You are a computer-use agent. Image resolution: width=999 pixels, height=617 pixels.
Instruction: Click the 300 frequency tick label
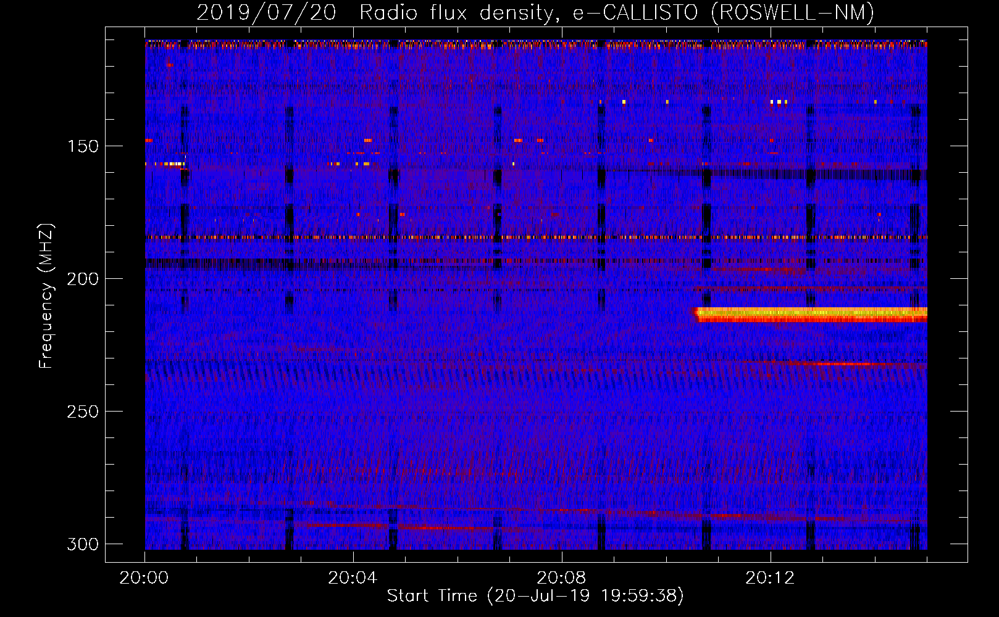83,544
